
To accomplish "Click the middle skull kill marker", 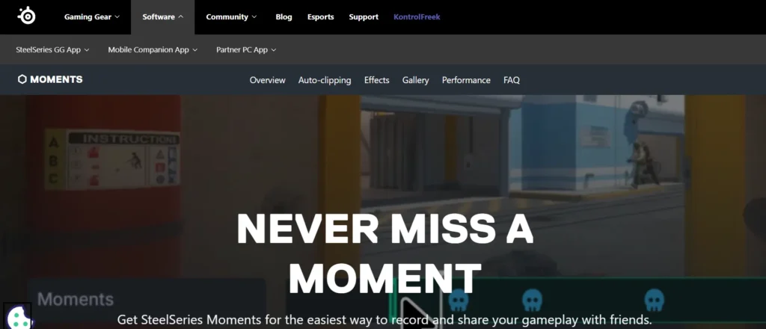I will (532, 300).
